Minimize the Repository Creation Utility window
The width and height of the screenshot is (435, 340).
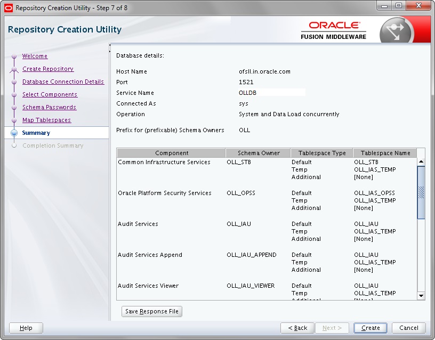click(x=384, y=6)
